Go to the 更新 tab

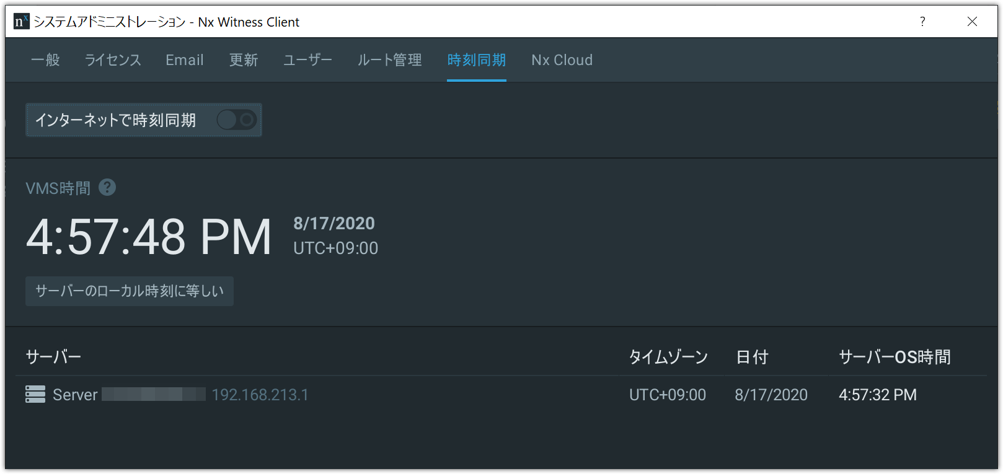click(244, 60)
